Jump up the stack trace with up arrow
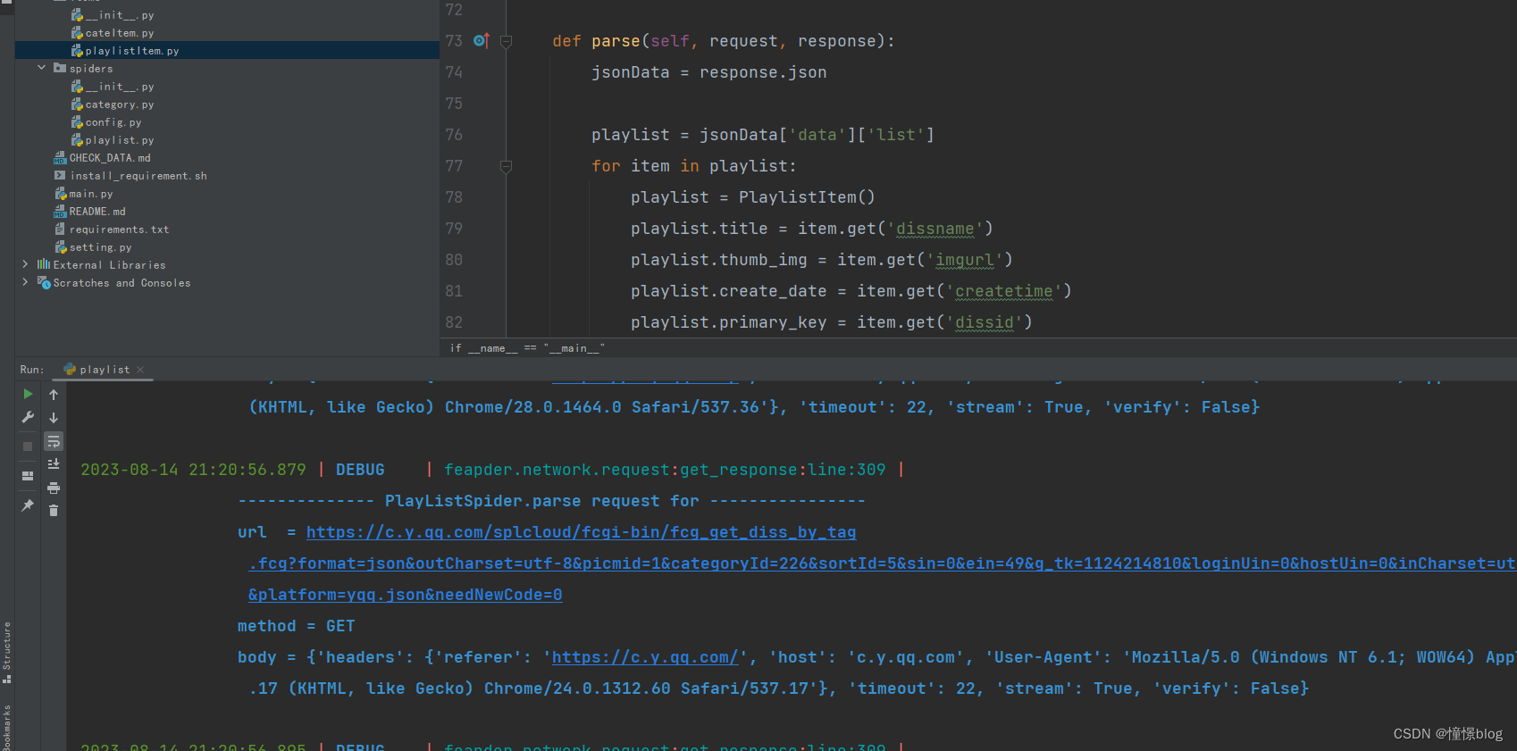Screen dimensions: 1517x751 click(x=54, y=395)
